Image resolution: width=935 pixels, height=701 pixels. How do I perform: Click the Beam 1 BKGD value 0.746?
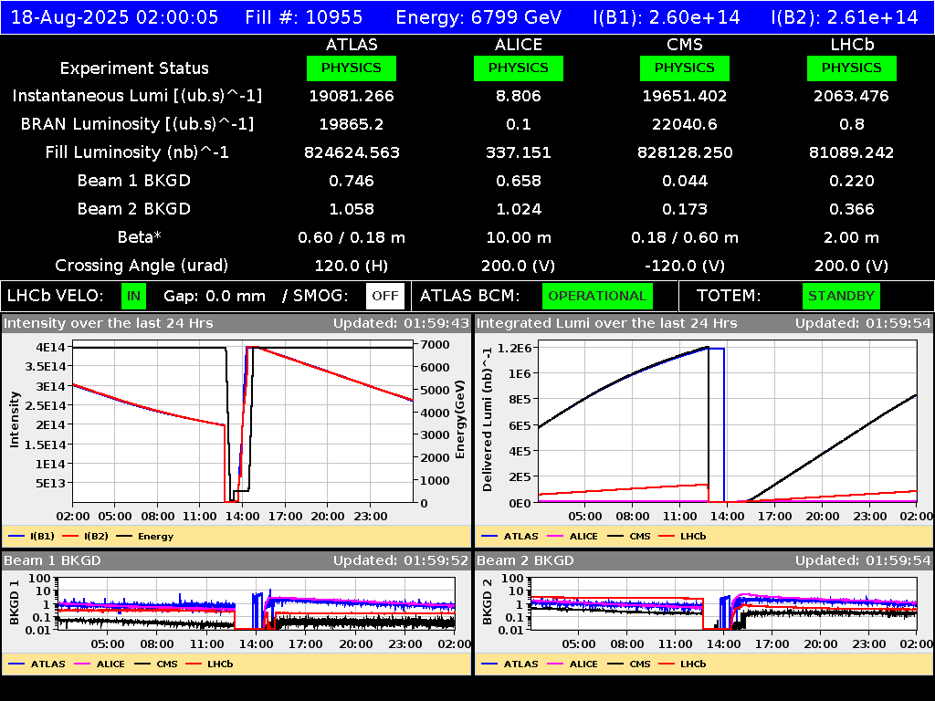pyautogui.click(x=352, y=181)
